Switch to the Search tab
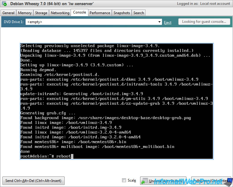The width and height of the screenshot is (233, 187). click(139, 13)
